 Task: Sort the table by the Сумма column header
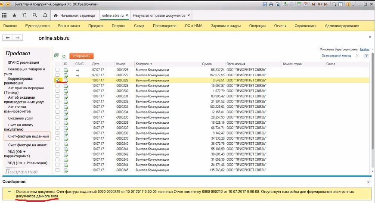point(207,64)
